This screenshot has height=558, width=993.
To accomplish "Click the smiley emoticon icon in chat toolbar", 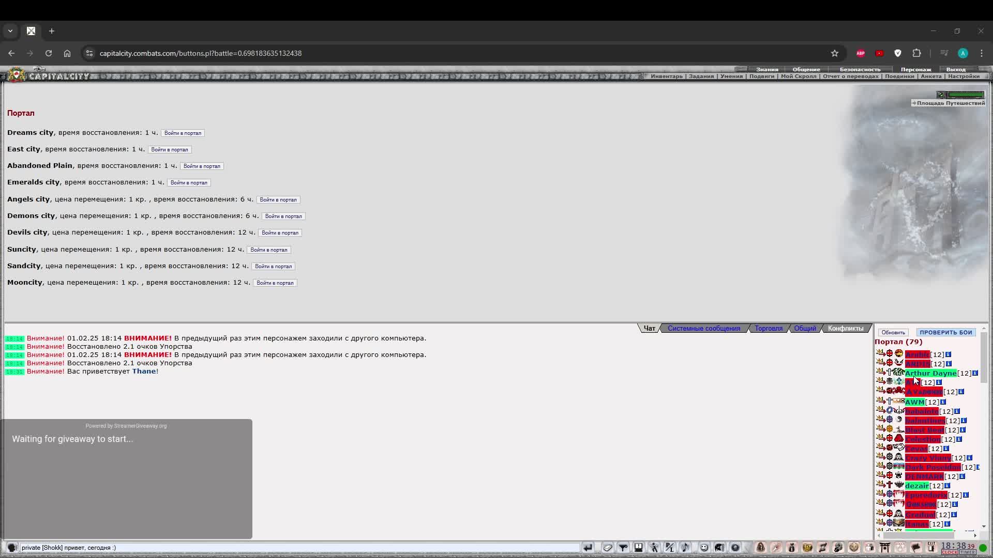I will (704, 548).
